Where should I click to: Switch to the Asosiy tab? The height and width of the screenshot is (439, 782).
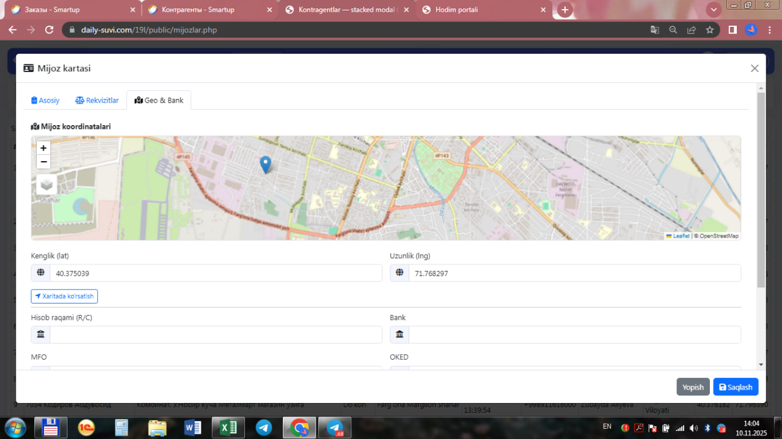pos(45,100)
